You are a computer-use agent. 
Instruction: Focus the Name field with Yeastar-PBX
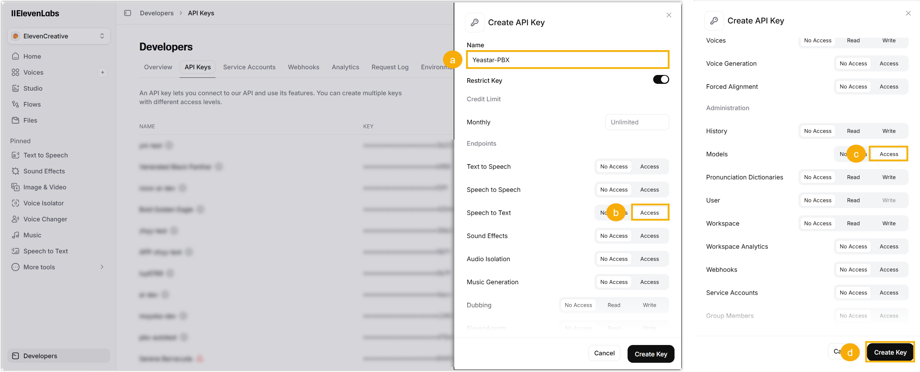click(567, 60)
